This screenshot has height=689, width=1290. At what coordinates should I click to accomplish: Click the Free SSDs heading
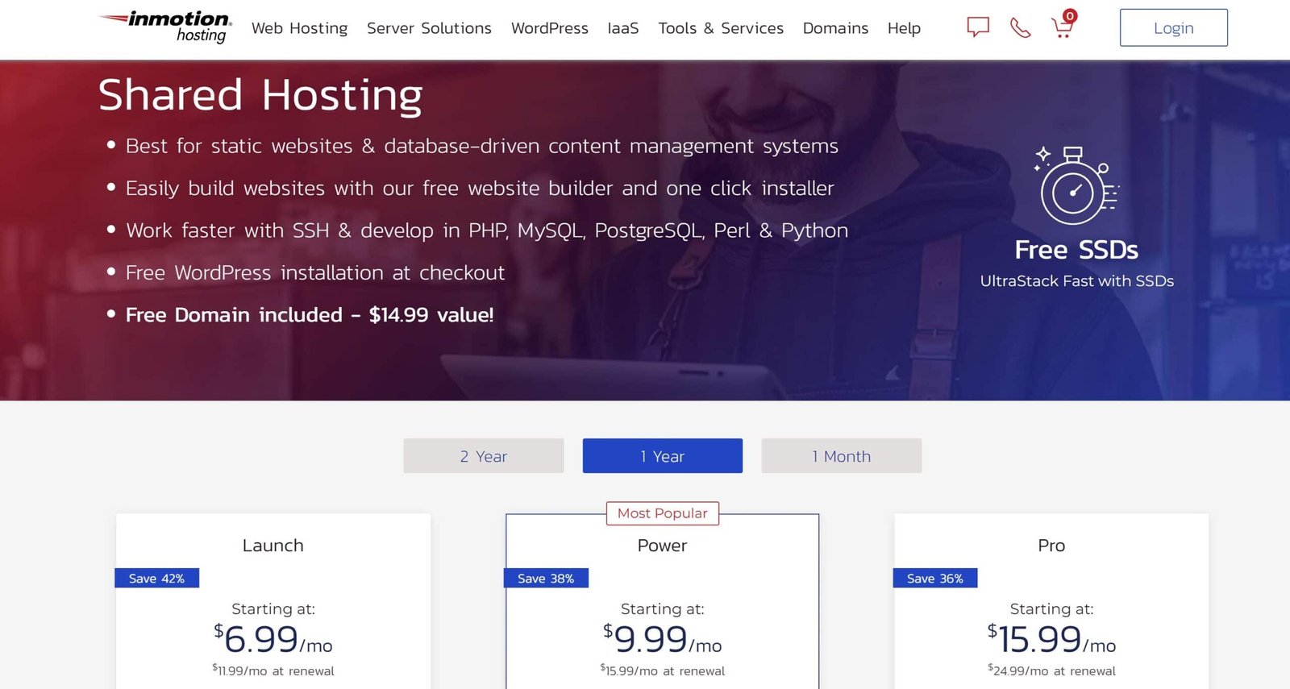1076,250
